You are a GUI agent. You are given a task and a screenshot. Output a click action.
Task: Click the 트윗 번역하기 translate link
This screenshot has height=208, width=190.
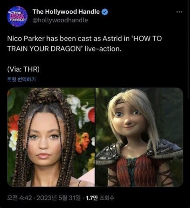click(21, 79)
